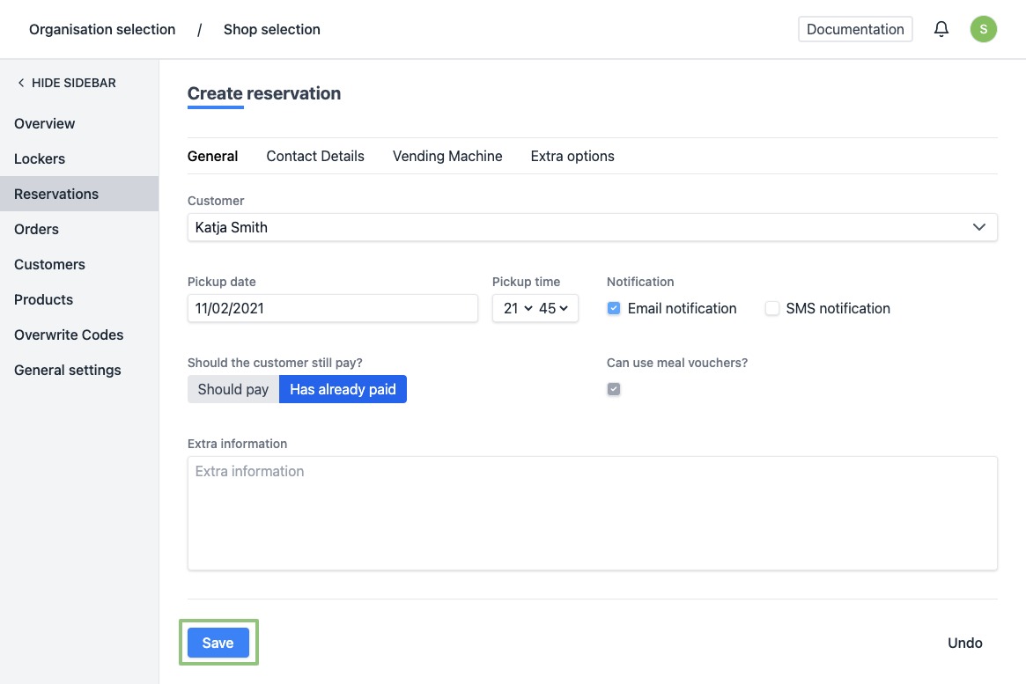Image resolution: width=1026 pixels, height=684 pixels.
Task: Open the Documentation link
Action: [855, 29]
